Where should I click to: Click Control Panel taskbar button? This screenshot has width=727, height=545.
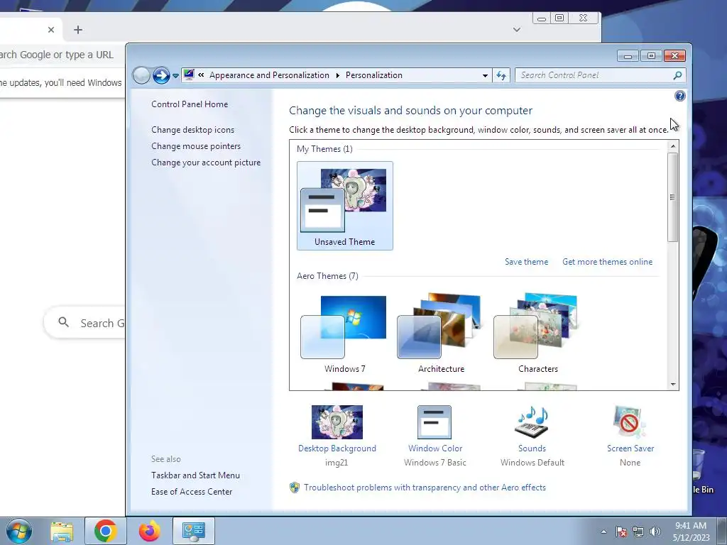click(193, 531)
